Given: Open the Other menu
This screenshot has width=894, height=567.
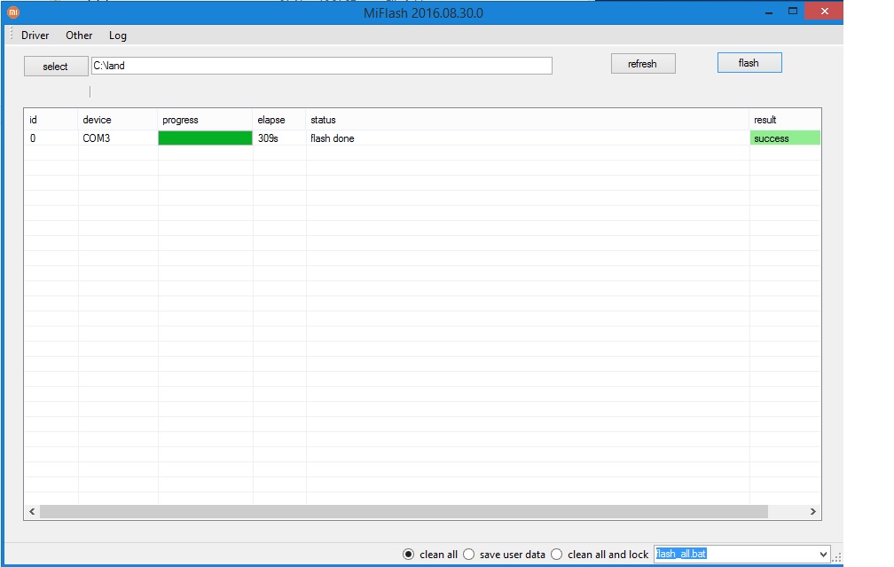Looking at the screenshot, I should 79,35.
